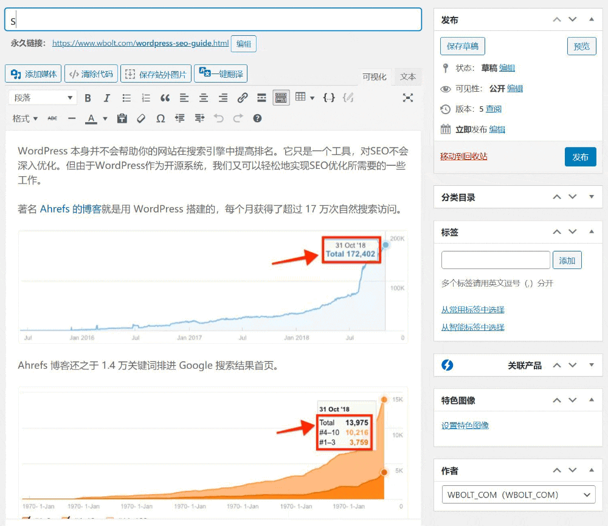Apply italic formatting
The image size is (608, 526).
(107, 98)
